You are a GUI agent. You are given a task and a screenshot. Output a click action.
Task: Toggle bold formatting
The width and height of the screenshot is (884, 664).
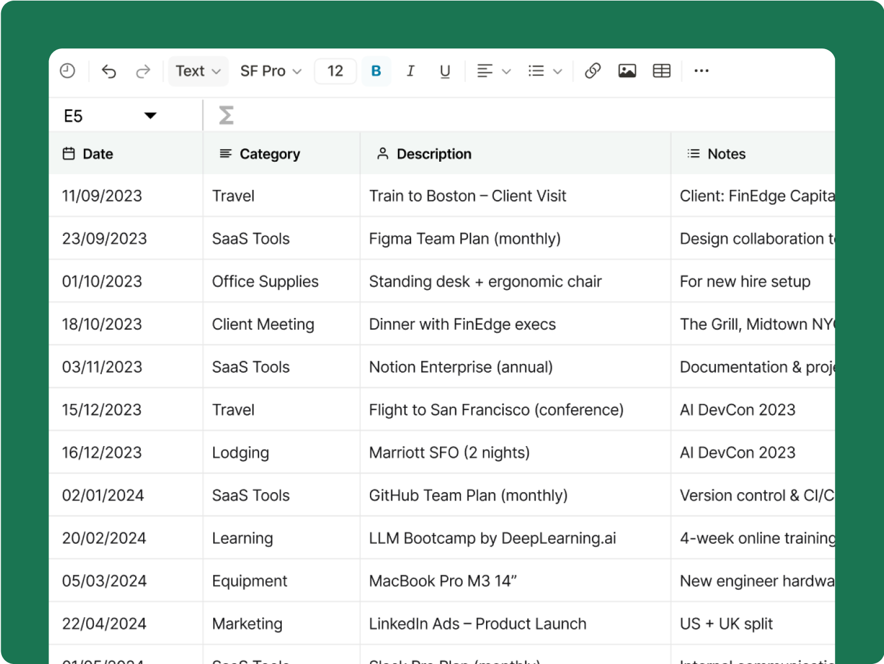coord(376,71)
